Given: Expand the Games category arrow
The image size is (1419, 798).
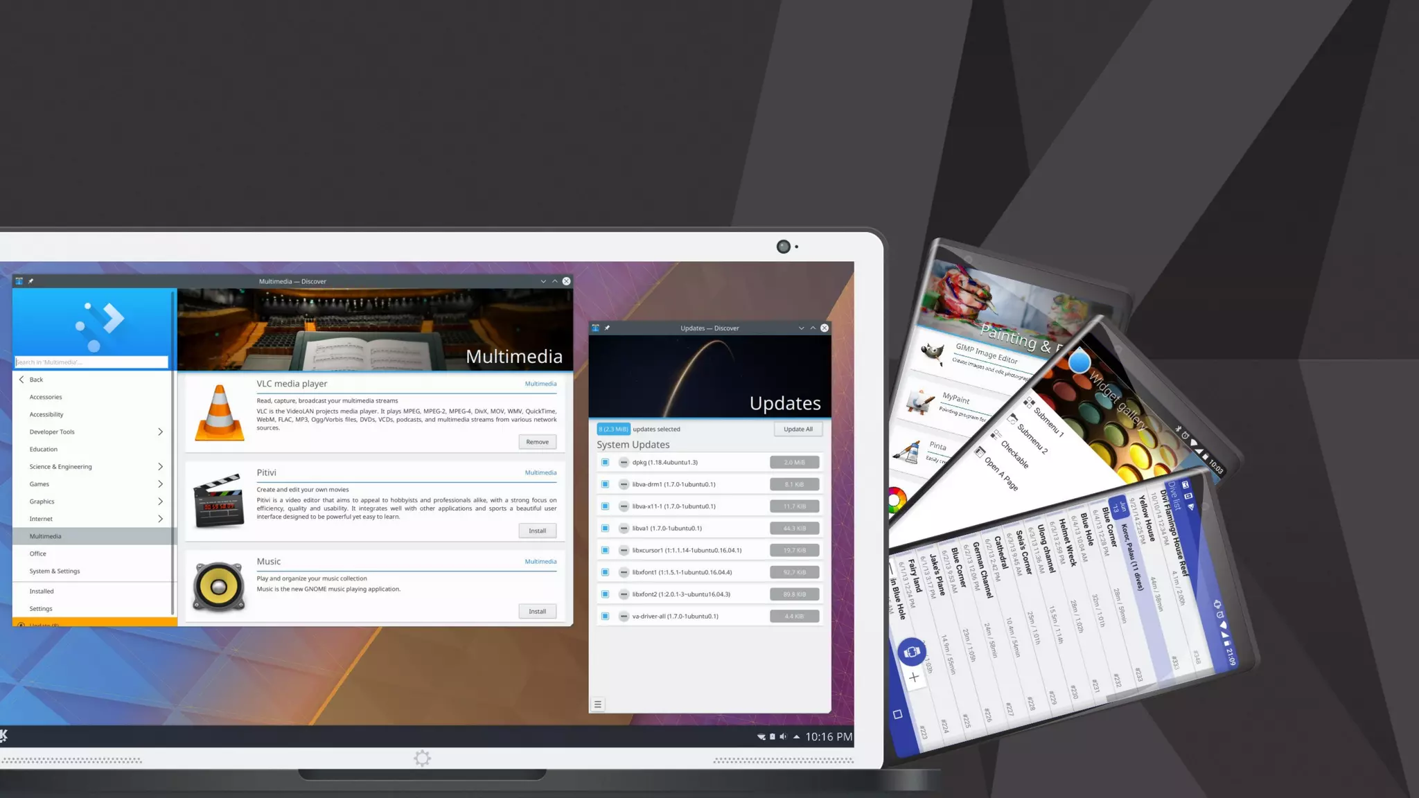Looking at the screenshot, I should point(160,484).
